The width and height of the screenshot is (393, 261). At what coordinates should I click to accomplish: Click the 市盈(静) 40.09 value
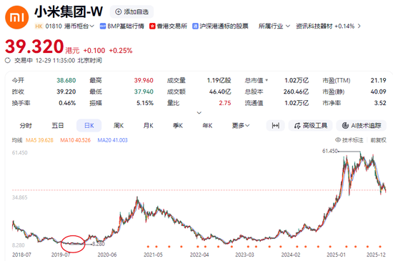379,92
